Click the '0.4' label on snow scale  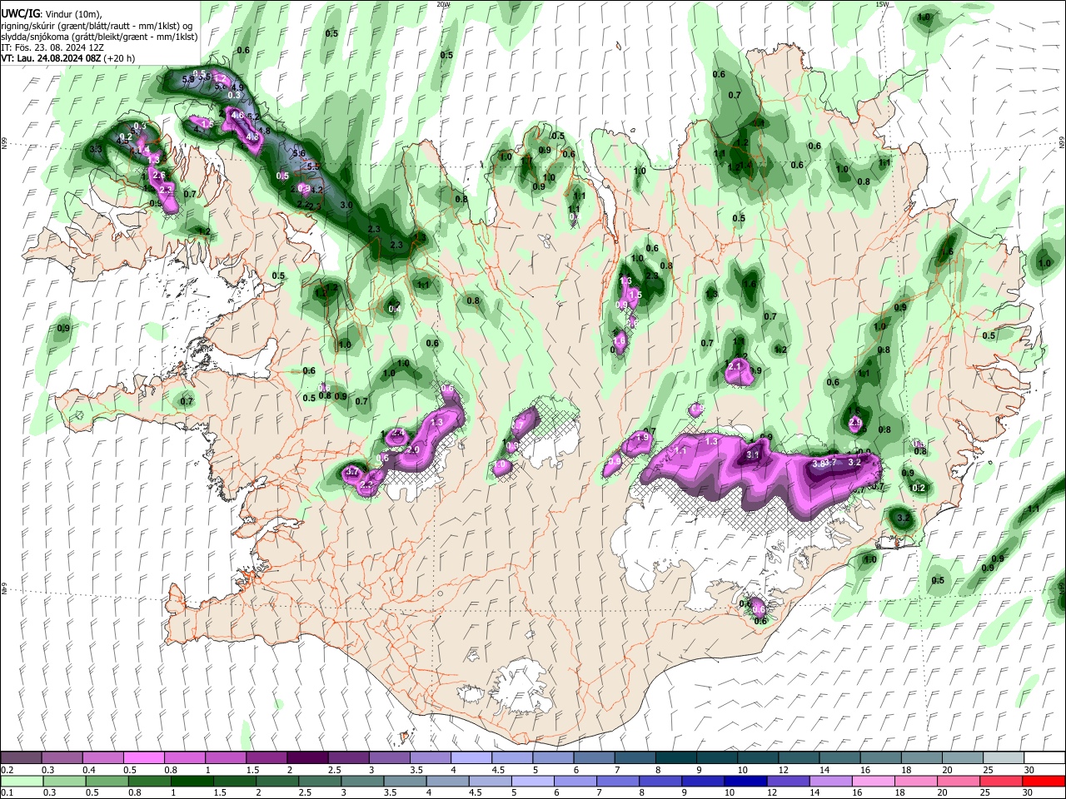click(89, 770)
